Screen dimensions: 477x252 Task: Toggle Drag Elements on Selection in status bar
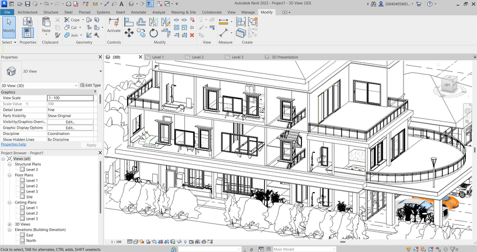439,249
